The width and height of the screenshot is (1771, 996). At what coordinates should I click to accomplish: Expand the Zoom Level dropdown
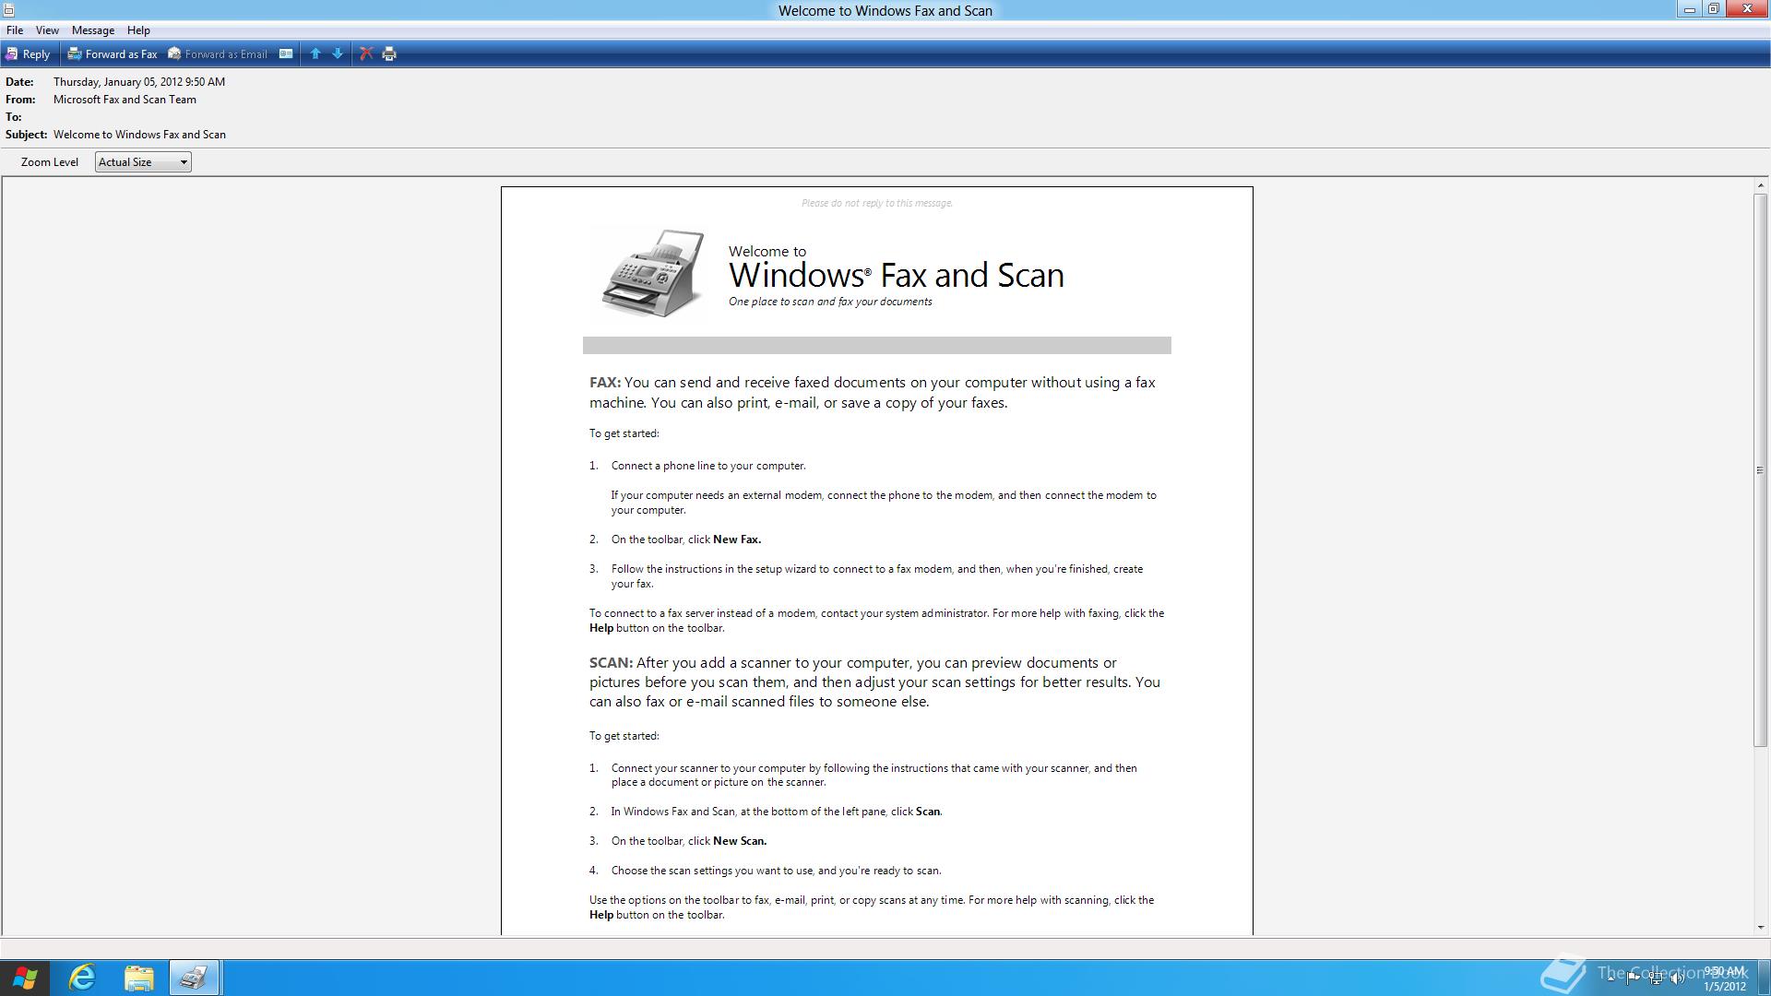143,162
